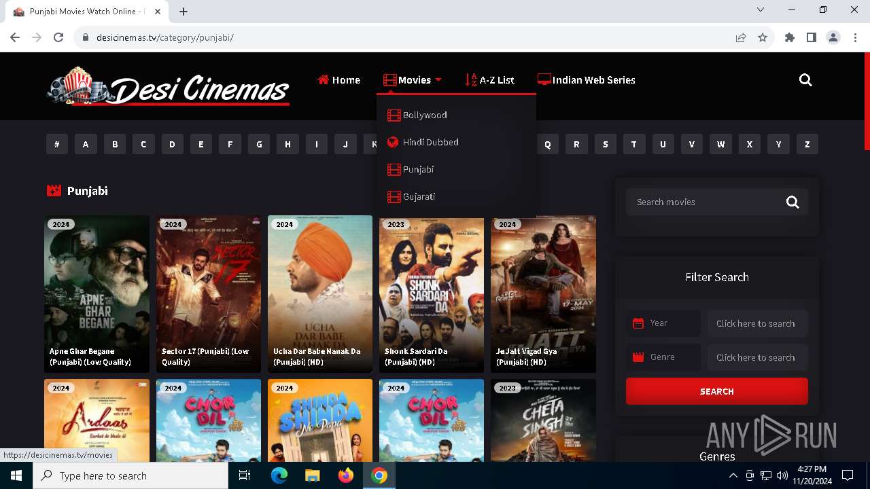This screenshot has width=870, height=489.
Task: Open Cheta Singh movie poster
Action: coord(543,420)
